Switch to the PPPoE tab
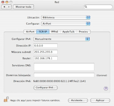This screenshot has width=114, height=106. tap(55, 32)
